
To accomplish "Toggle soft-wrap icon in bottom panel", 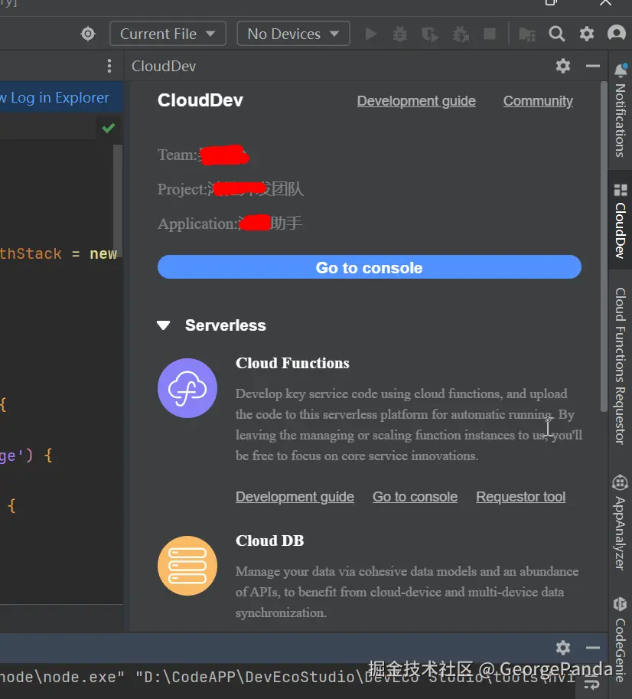I will click(x=592, y=684).
